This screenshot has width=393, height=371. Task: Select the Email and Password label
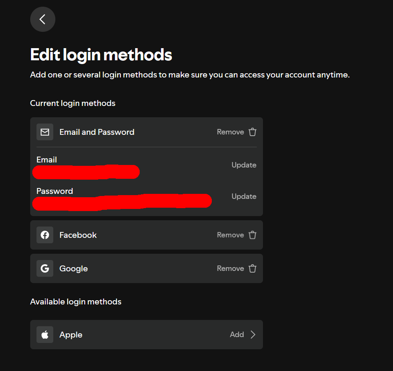pos(97,132)
